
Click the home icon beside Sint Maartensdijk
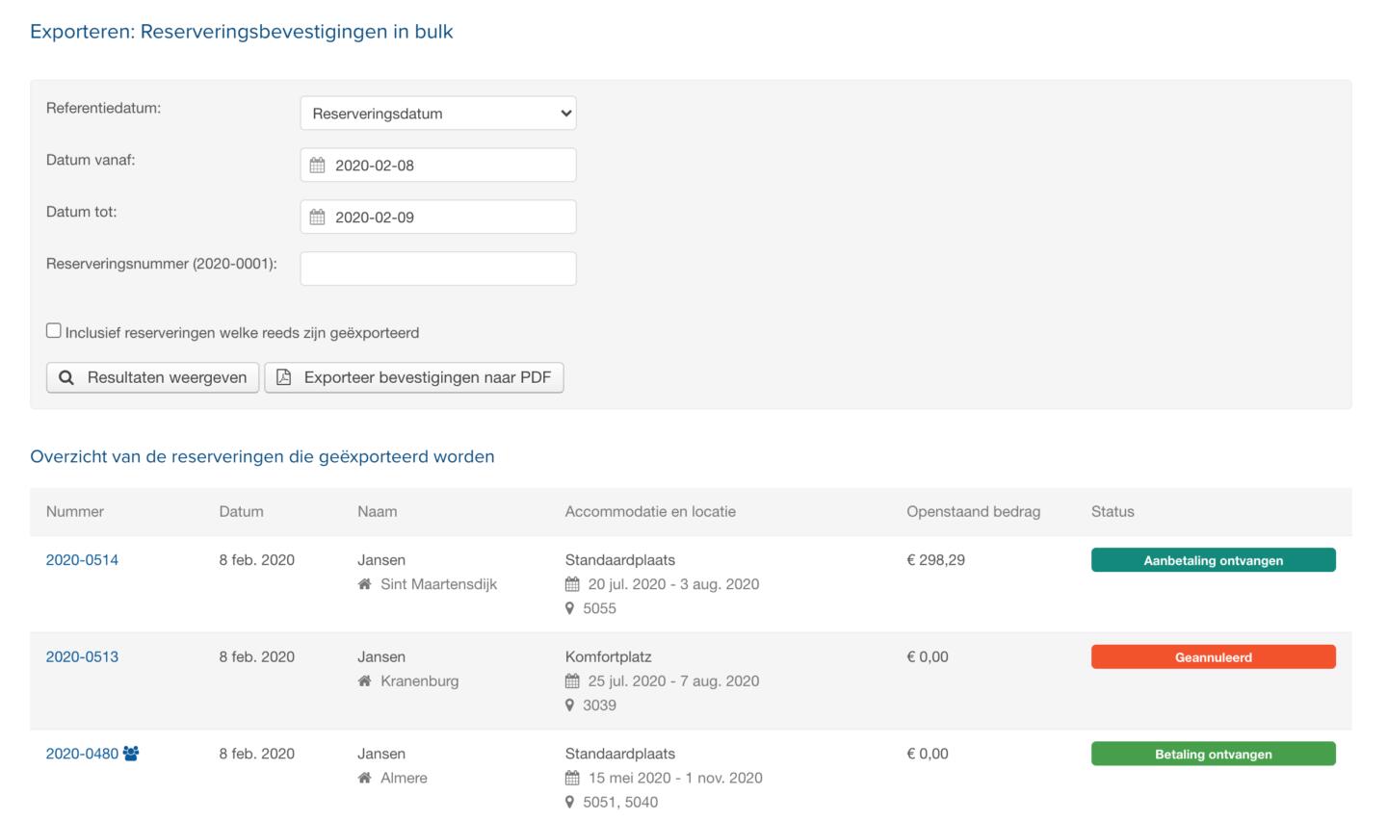pyautogui.click(x=364, y=584)
